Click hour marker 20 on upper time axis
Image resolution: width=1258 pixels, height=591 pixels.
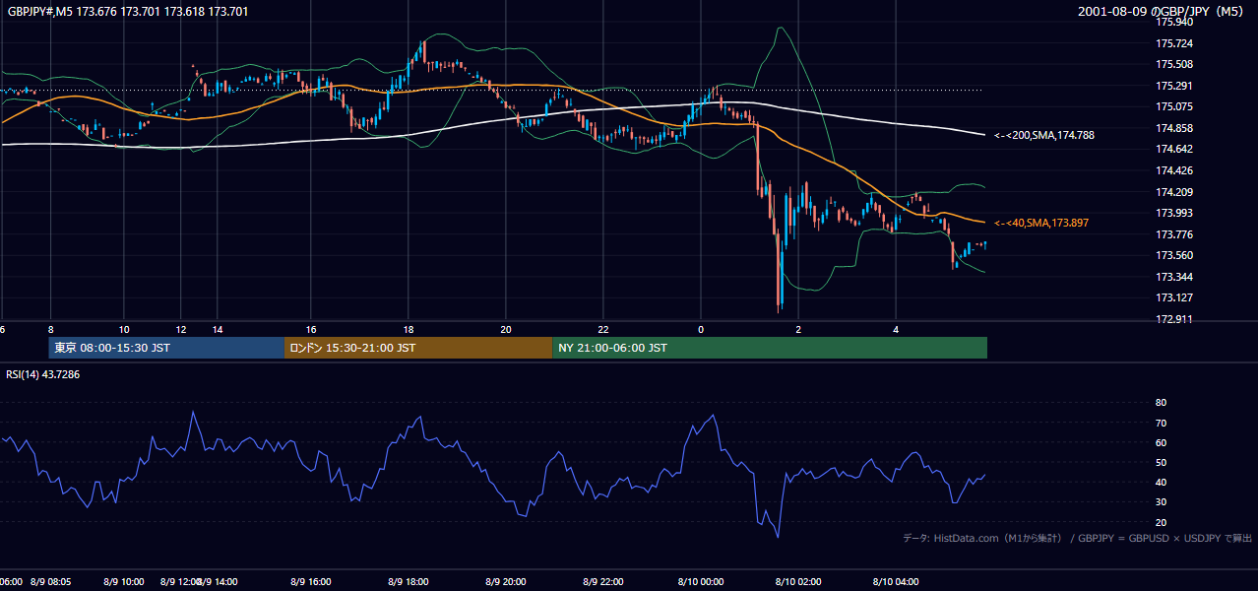(506, 329)
